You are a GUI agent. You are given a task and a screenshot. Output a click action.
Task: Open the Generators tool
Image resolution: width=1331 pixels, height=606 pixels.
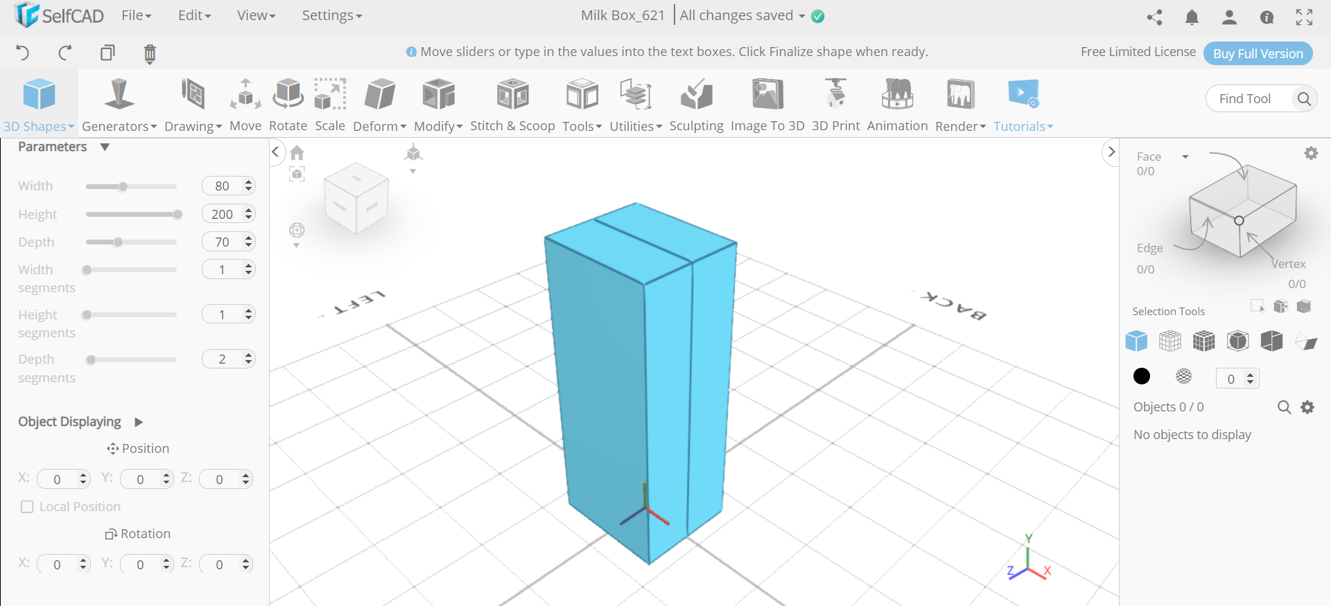pyautogui.click(x=119, y=105)
